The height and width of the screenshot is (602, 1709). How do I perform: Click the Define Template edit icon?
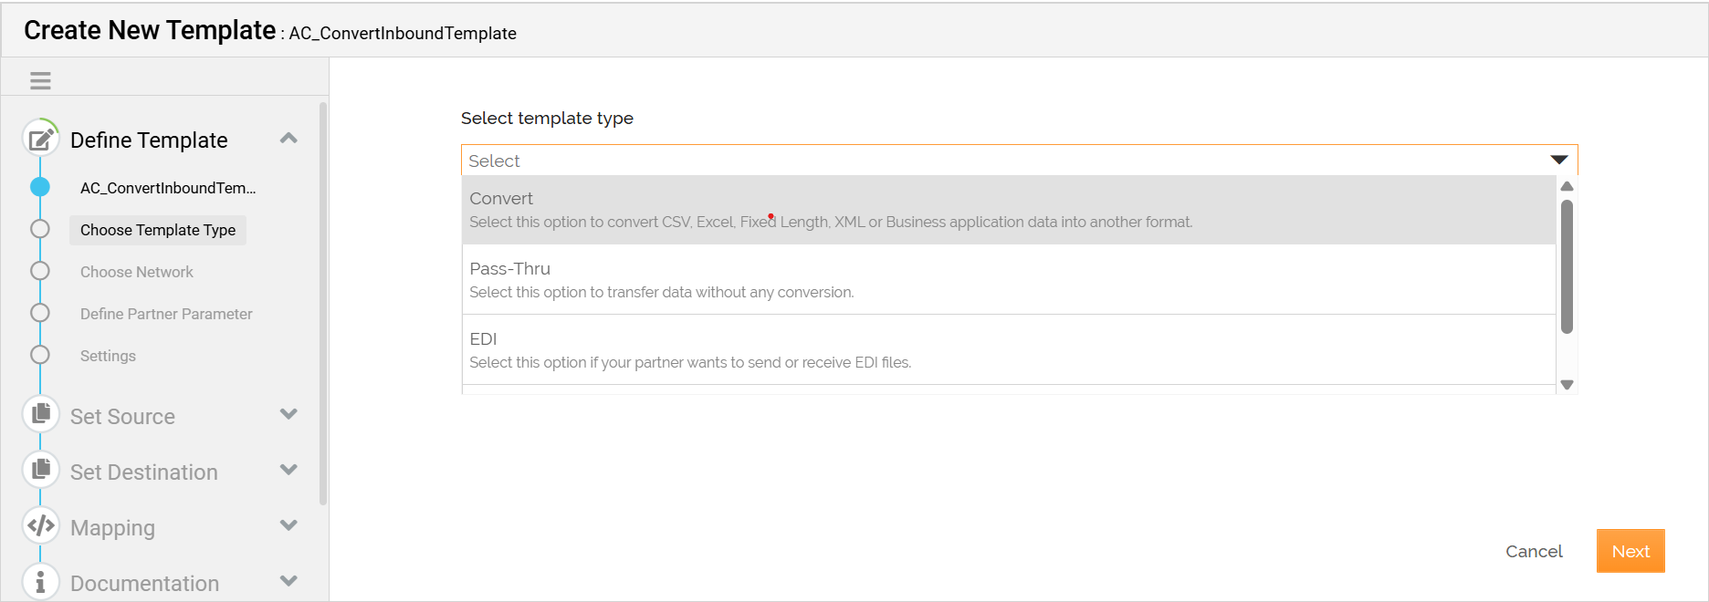point(40,140)
